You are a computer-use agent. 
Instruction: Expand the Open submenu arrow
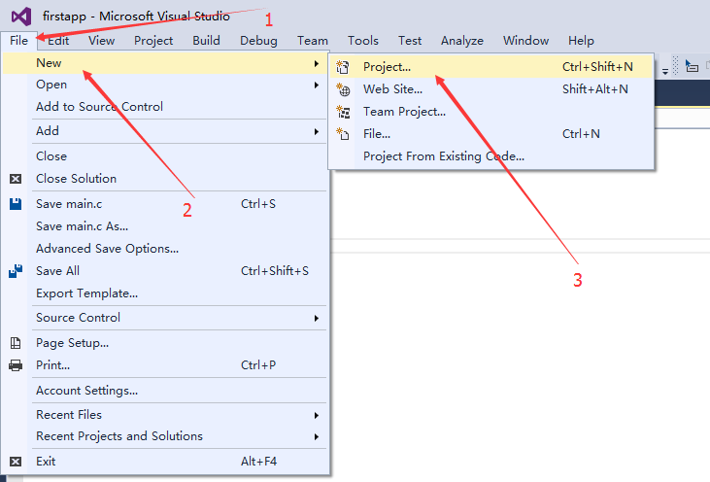(x=316, y=85)
